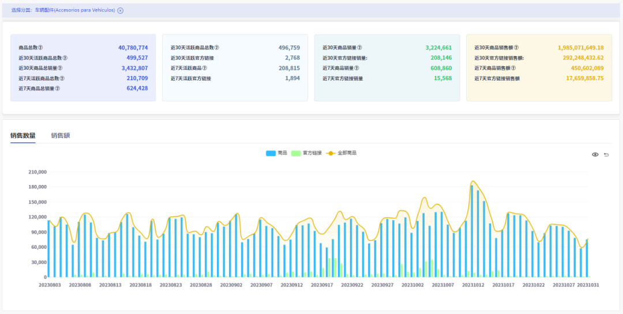The width and height of the screenshot is (623, 314).
Task: Toggle the 全部商品 line legend series
Action: [x=341, y=153]
